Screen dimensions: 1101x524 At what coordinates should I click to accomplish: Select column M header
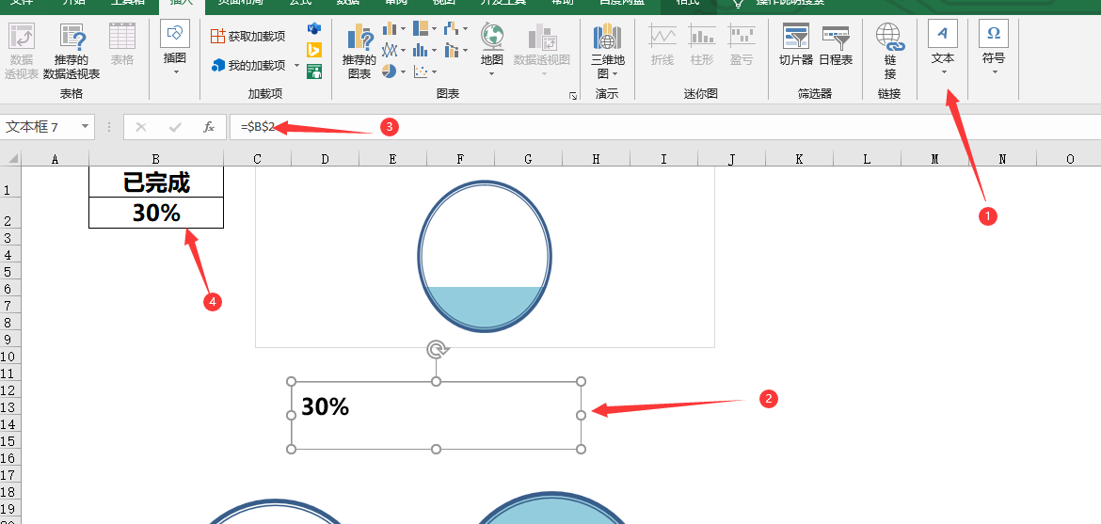934,159
